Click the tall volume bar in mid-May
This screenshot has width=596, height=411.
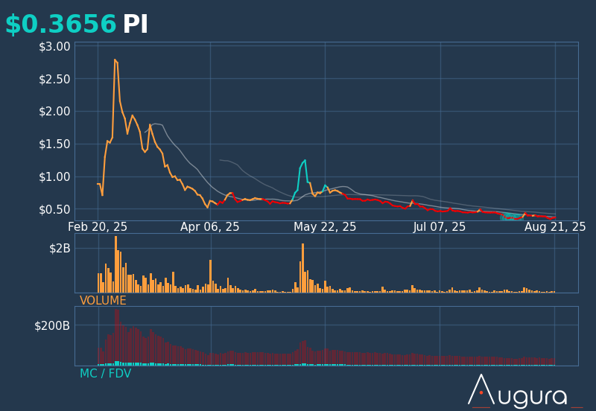[x=303, y=268]
